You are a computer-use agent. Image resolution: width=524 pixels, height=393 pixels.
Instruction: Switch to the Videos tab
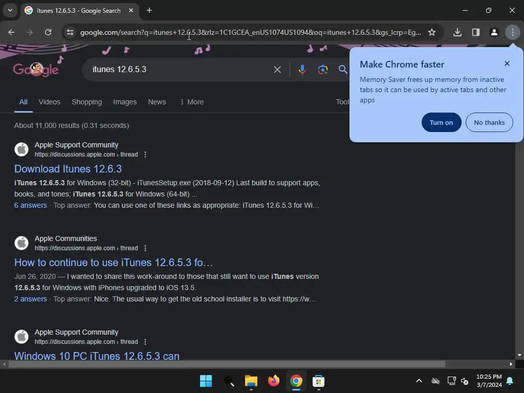(x=50, y=102)
